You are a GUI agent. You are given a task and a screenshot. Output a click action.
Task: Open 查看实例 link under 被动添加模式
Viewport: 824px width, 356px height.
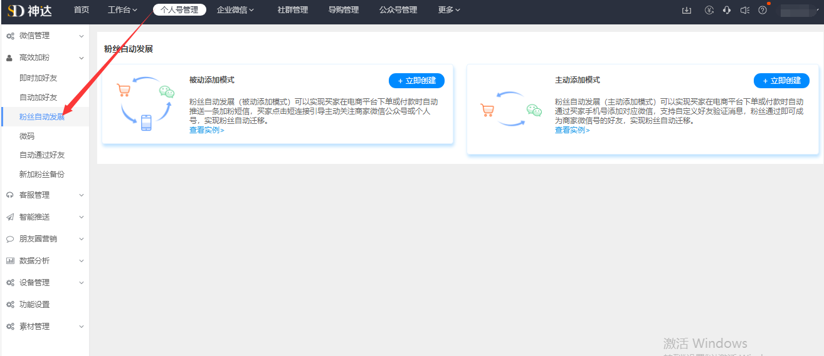[x=206, y=130]
